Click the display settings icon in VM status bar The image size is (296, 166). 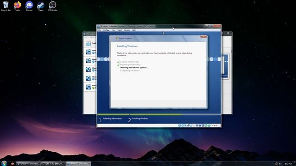(197, 125)
